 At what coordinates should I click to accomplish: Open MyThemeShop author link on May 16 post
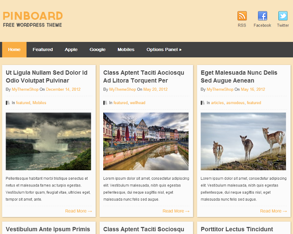pyautogui.click(x=220, y=89)
